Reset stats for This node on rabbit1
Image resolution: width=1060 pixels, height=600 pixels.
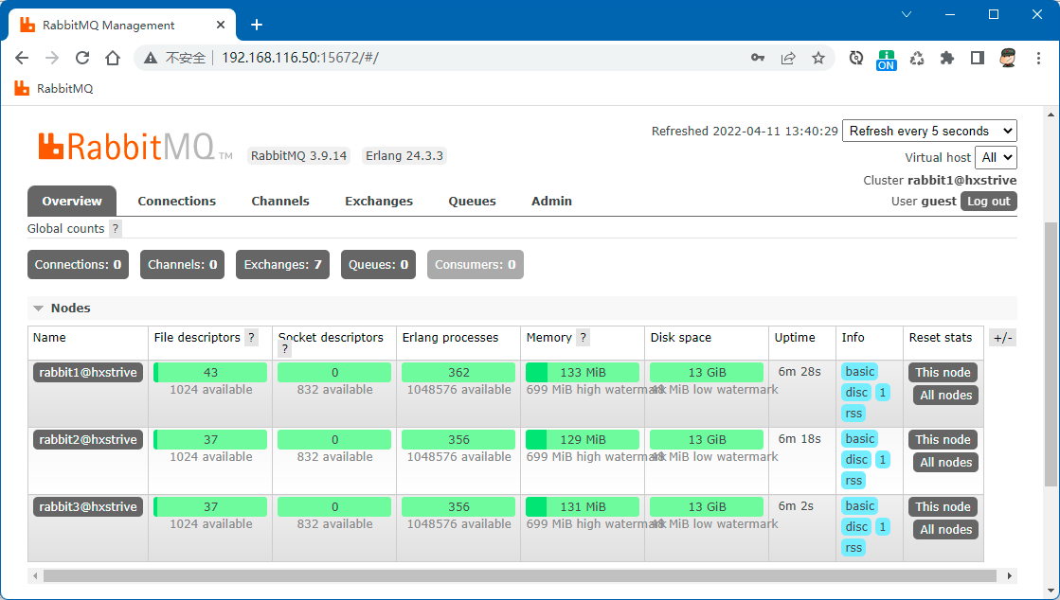(x=943, y=372)
